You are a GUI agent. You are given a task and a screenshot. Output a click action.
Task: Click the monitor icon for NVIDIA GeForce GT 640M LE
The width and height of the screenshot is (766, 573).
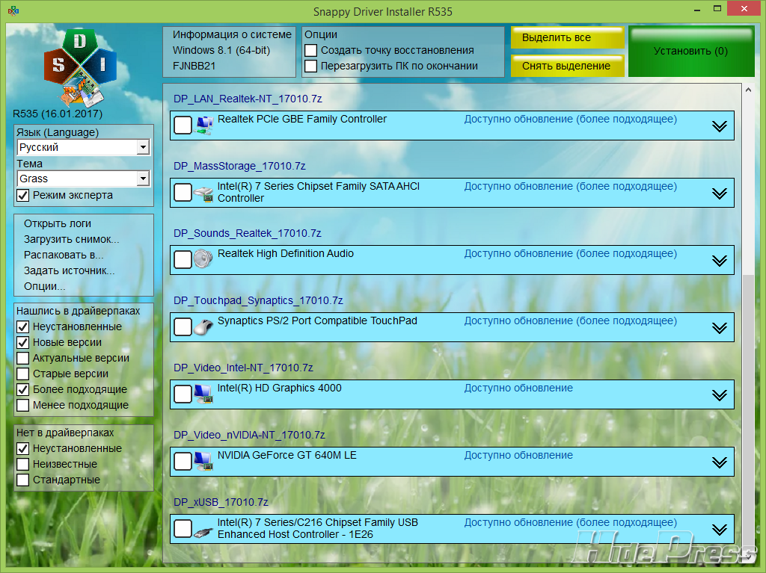tap(203, 461)
